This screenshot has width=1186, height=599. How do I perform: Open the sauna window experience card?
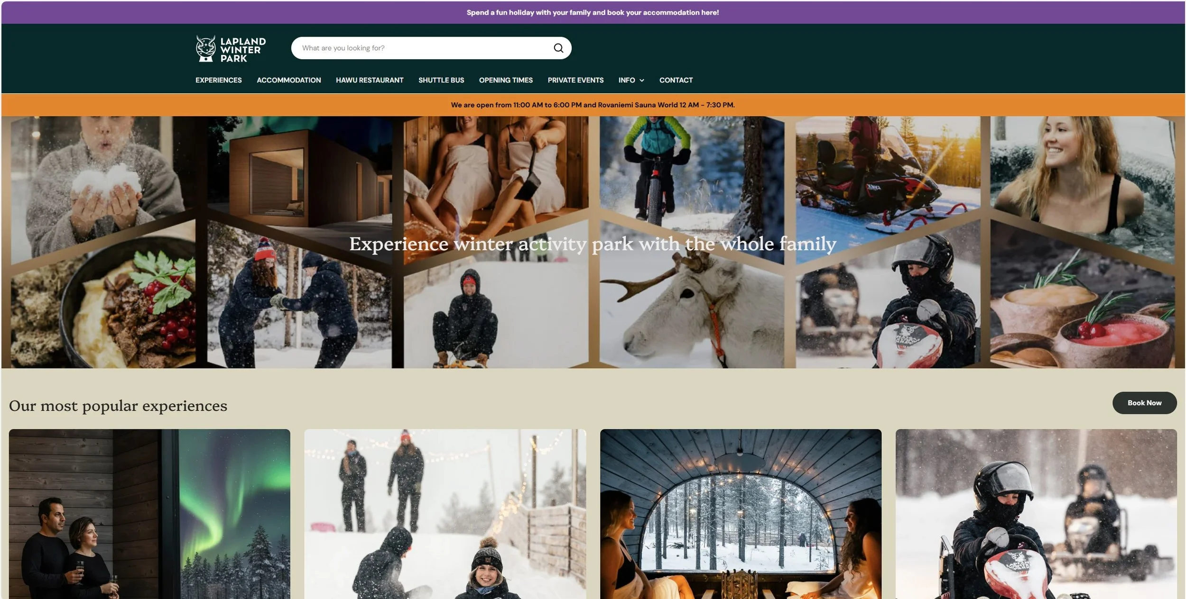[741, 514]
